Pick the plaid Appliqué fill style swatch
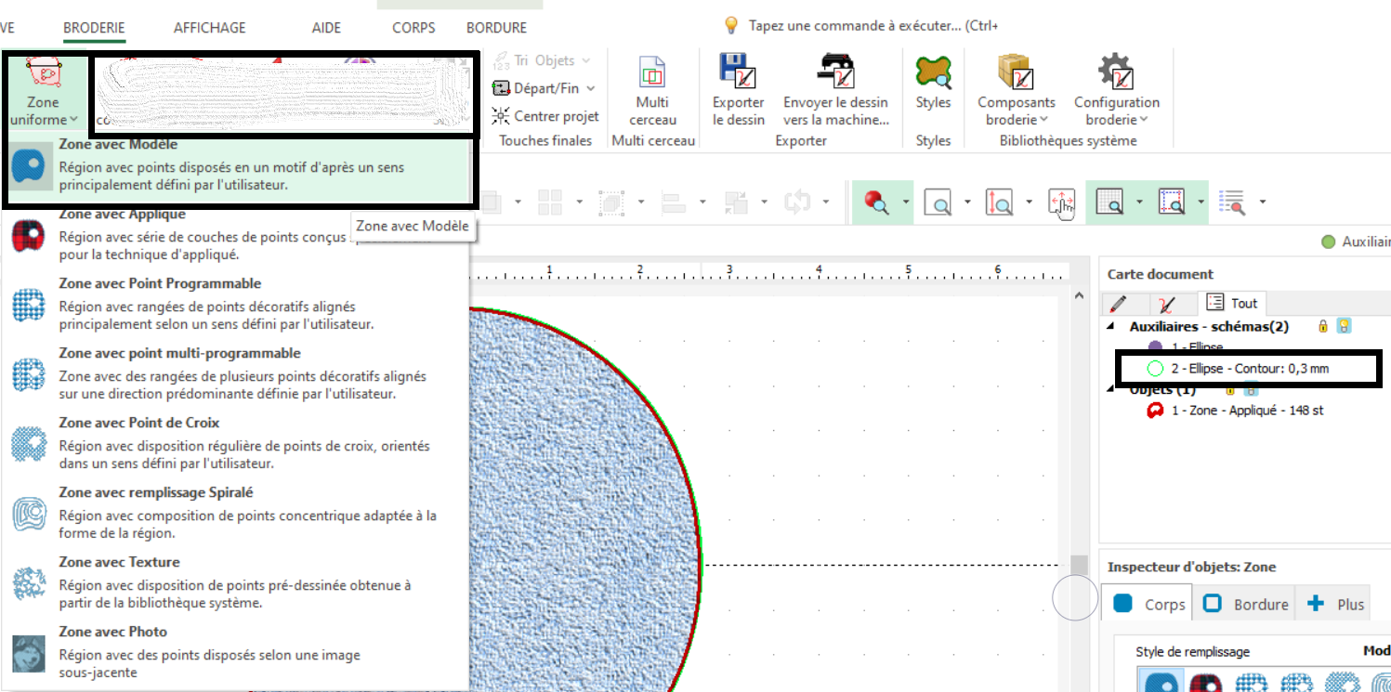 pos(1205,683)
